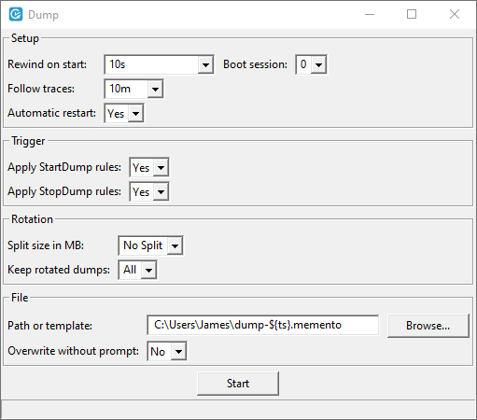
Task: Open the Follow traces 10m dropdown
Action: (133, 89)
